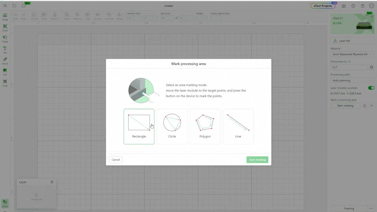
Task: Toggle the size aspect ratio lock icon
Action: tap(177, 18)
